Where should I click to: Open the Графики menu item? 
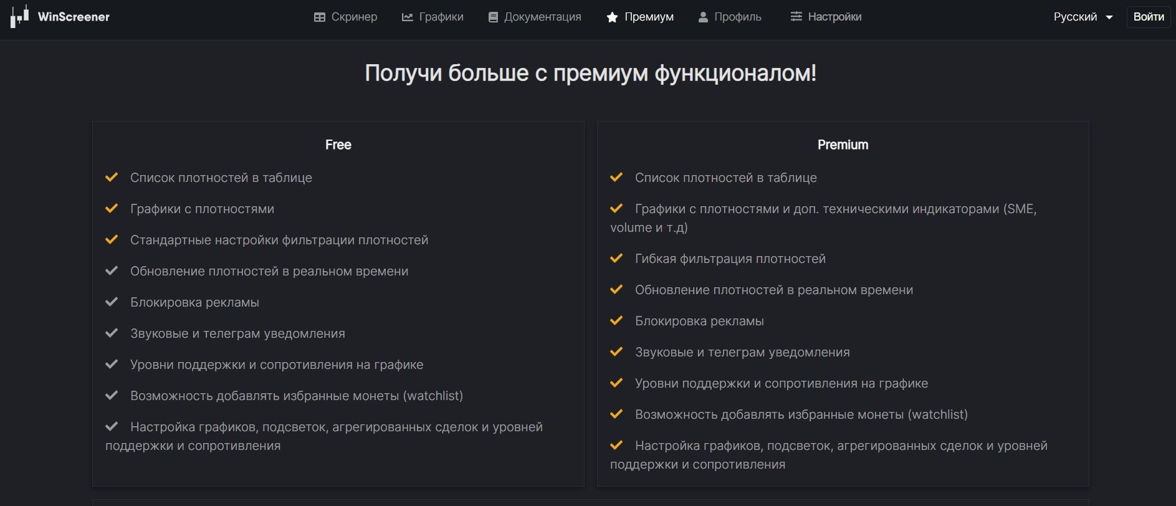point(441,17)
